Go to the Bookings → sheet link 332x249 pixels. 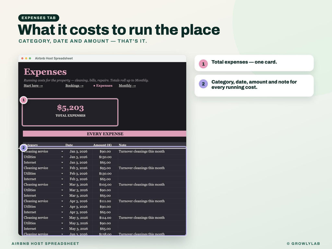(x=74, y=86)
